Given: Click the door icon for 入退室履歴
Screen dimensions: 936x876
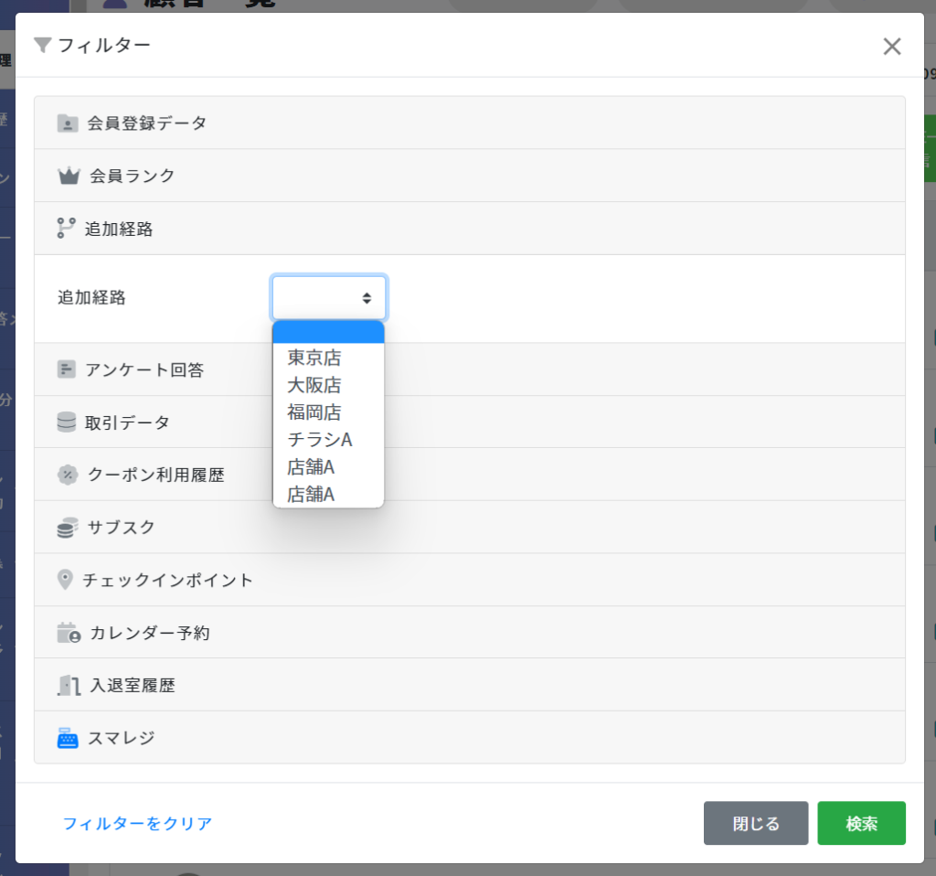Looking at the screenshot, I should [x=69, y=686].
